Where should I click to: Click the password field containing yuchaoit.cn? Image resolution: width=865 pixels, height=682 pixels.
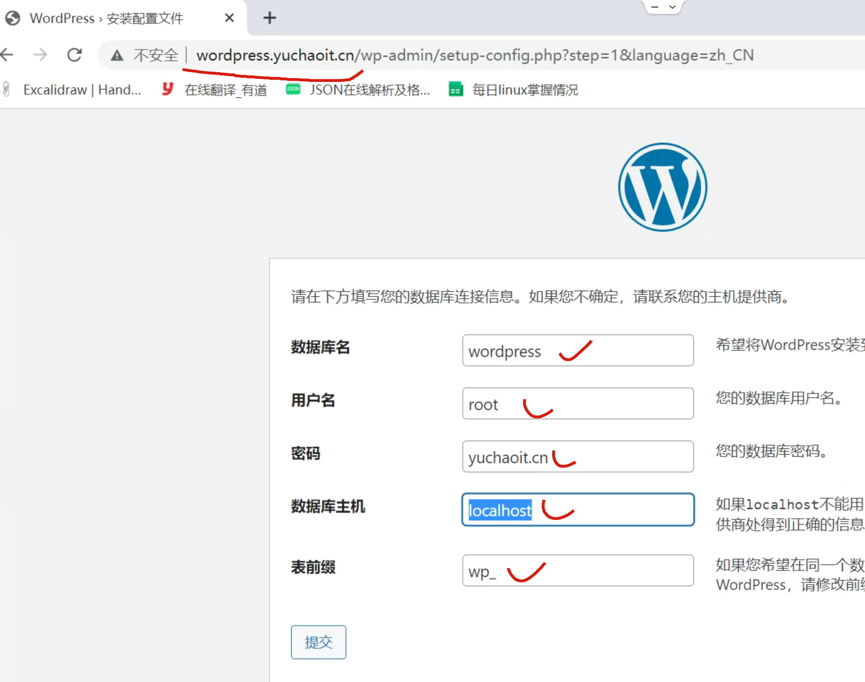coord(577,456)
